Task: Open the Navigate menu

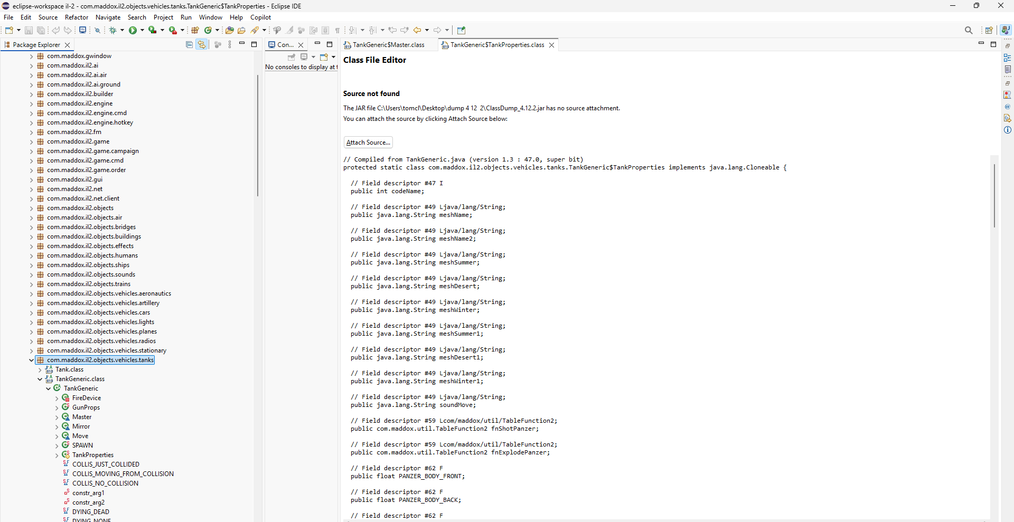Action: 108,17
